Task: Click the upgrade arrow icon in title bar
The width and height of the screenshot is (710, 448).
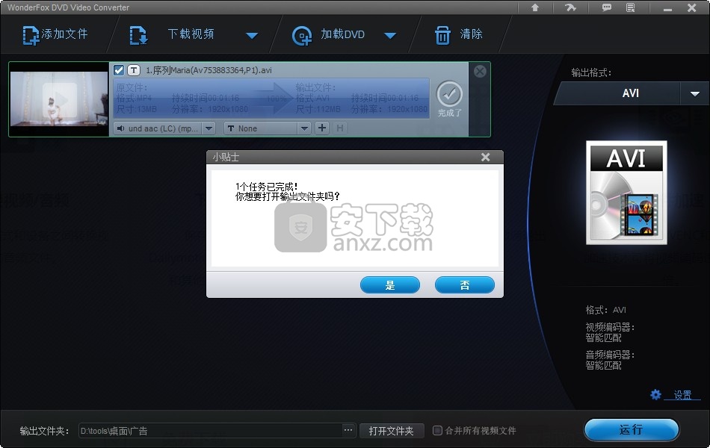Action: 535,7
